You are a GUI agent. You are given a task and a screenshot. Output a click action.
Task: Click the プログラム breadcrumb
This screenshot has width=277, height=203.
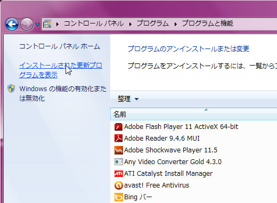(152, 23)
